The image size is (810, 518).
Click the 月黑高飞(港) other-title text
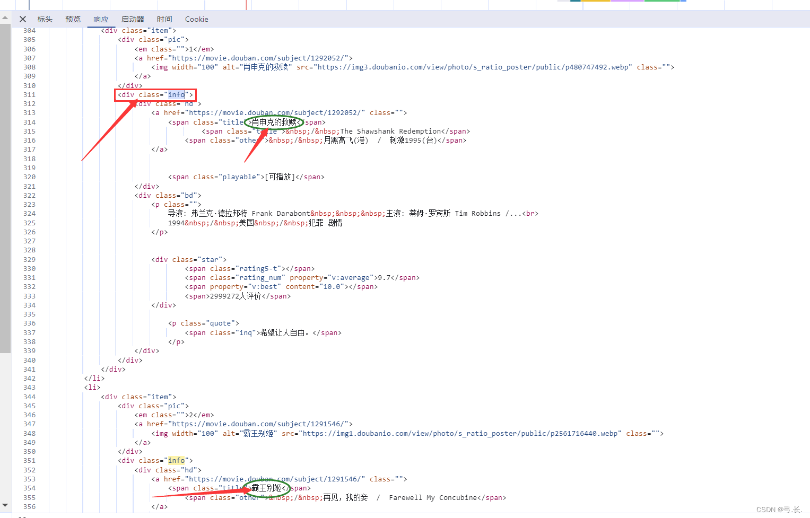[346, 141]
